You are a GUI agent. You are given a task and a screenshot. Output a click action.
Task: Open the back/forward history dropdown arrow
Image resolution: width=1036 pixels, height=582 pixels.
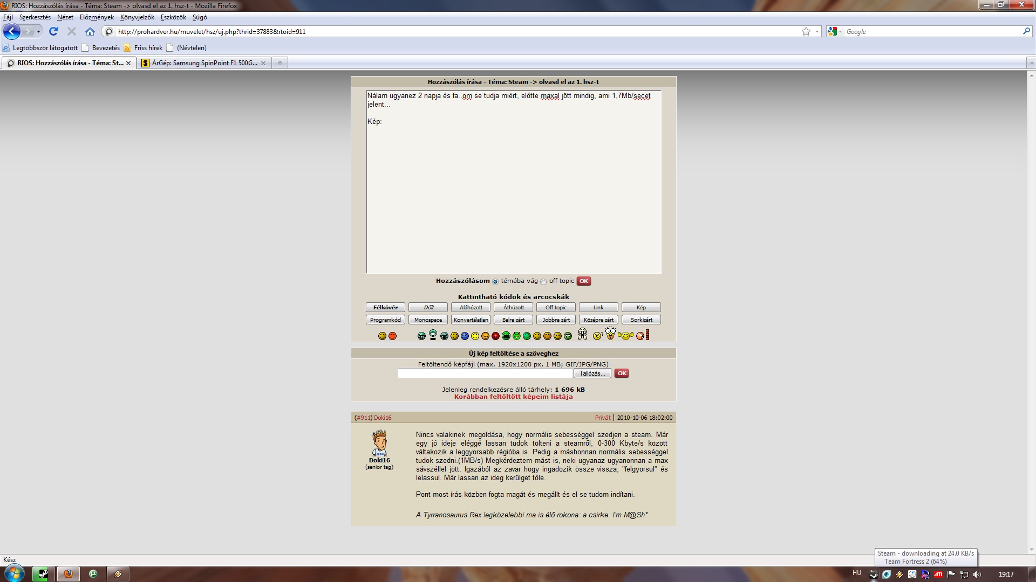[x=38, y=32]
